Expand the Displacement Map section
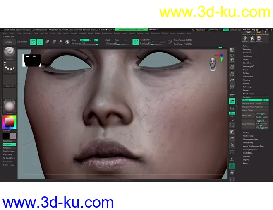The image size is (273, 210). point(251,140)
